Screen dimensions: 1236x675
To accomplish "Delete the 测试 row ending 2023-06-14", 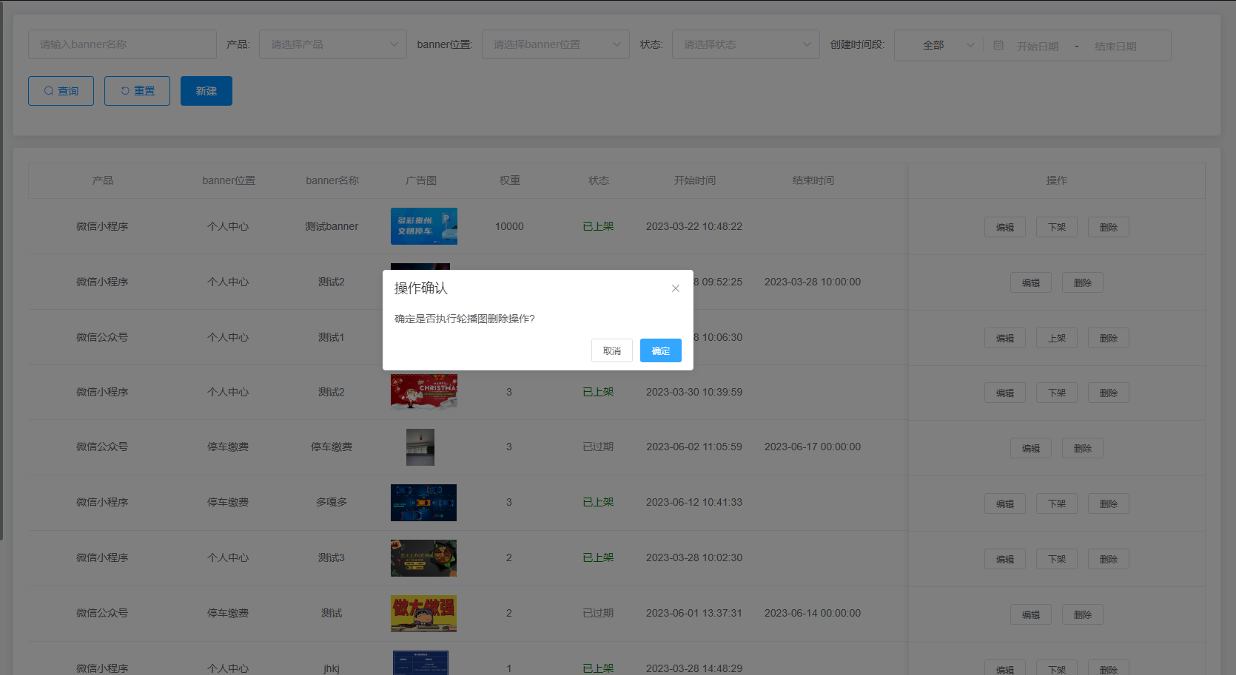I will (1082, 614).
